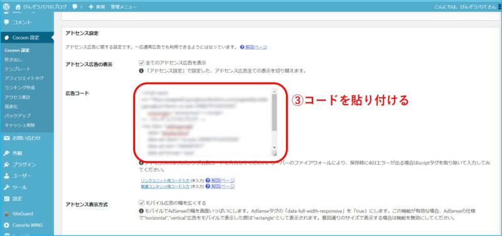This screenshot has width=502, height=236.
Task: Open the 外観 brush icon menu
Action: 7,153
